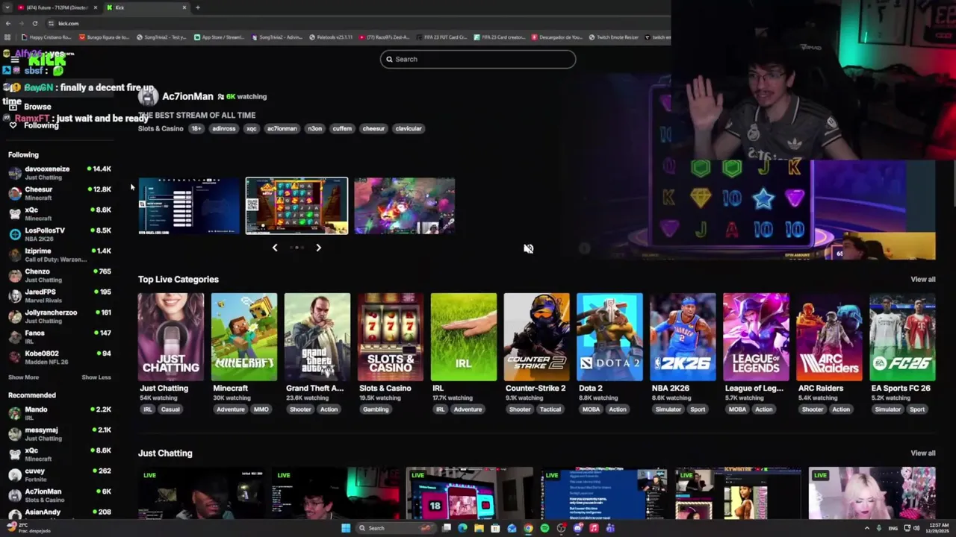Open Spotify from the taskbar
956x537 pixels.
544,528
